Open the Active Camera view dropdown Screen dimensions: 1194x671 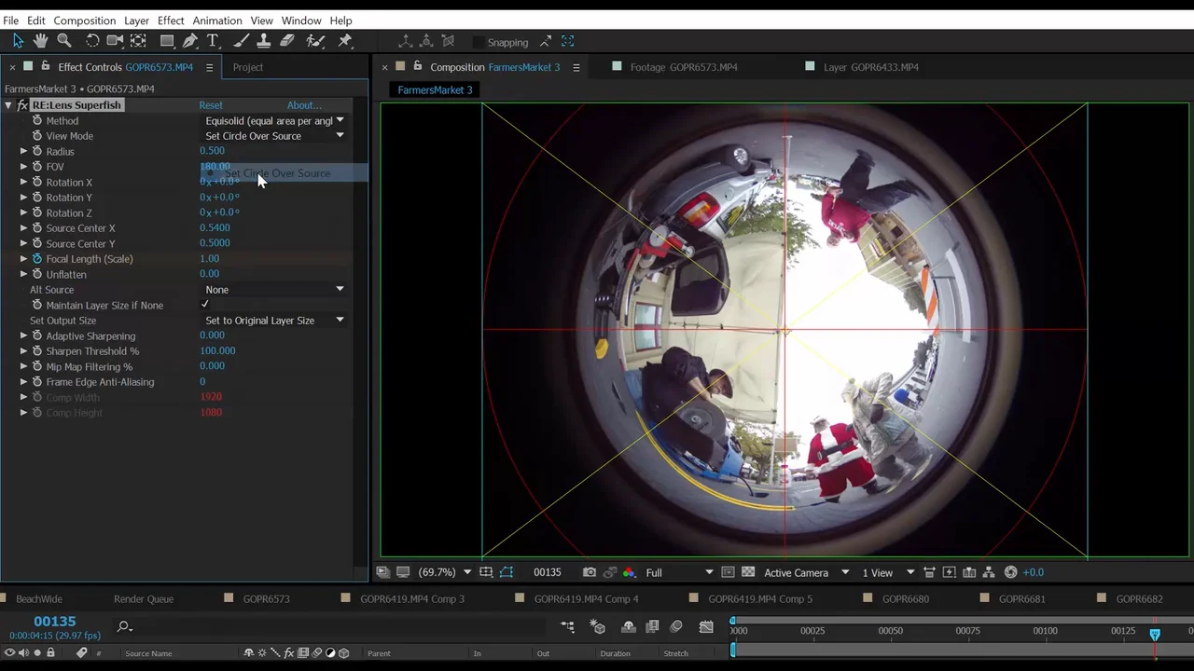(806, 572)
